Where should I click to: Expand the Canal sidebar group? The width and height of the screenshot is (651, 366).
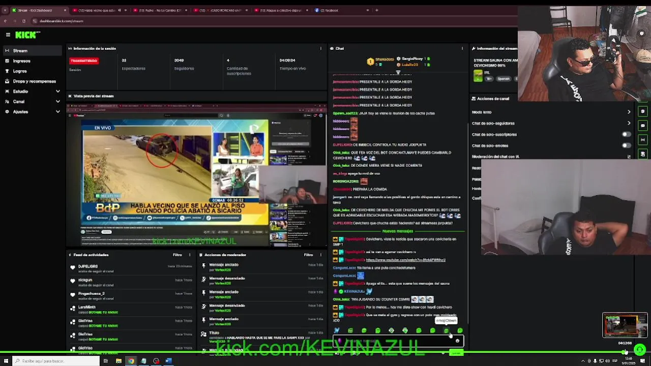(x=32, y=102)
